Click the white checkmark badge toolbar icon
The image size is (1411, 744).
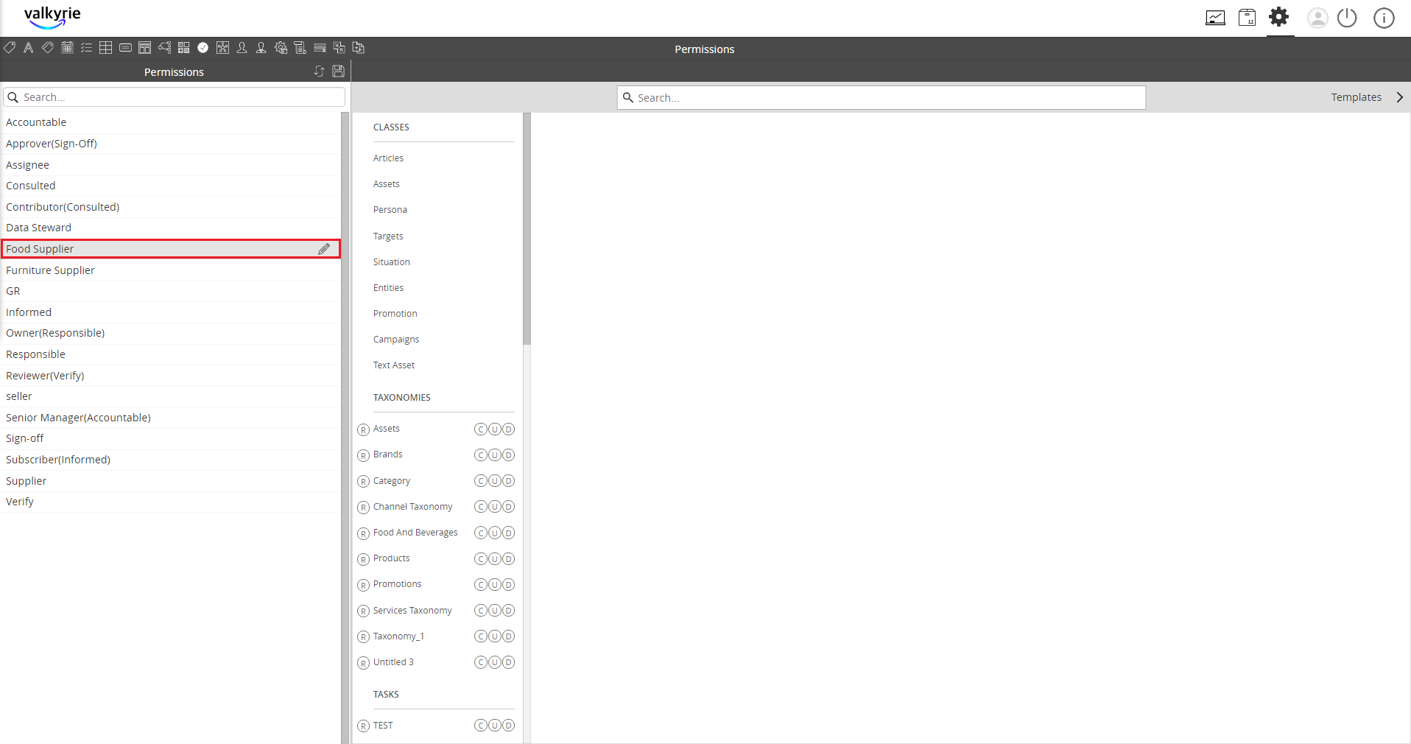(203, 48)
